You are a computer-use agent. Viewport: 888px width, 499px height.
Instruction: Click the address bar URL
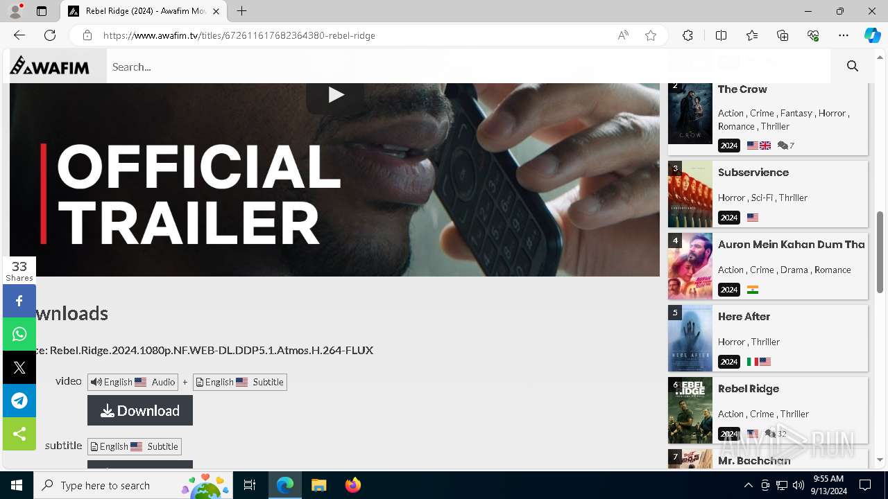[239, 35]
